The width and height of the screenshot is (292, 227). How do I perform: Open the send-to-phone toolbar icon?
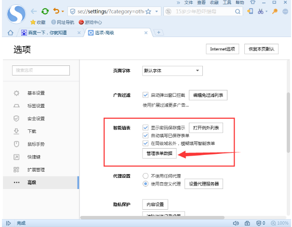pos(250,12)
